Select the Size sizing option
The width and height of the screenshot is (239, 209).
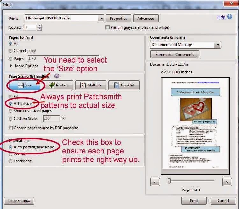point(25,85)
